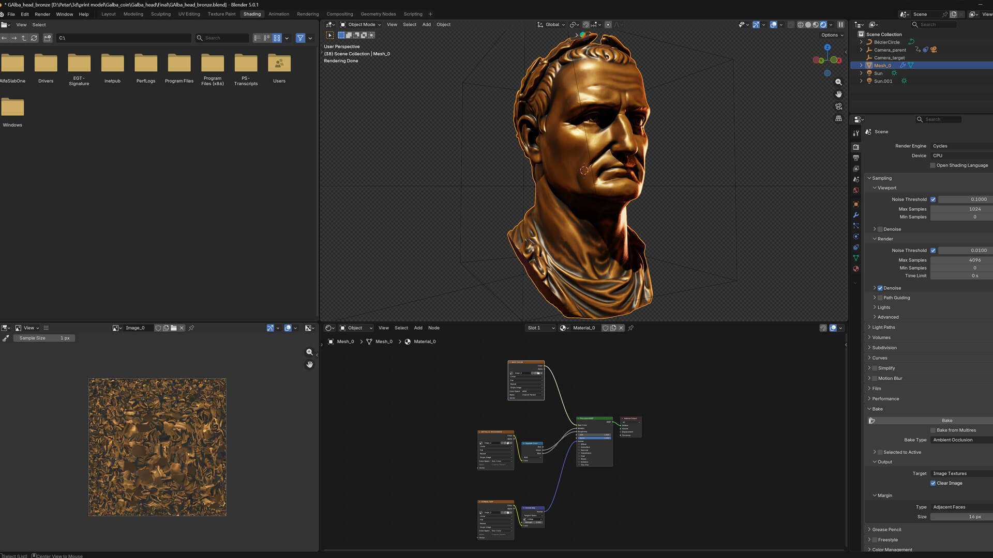Open Bake Type Ambient Occlusion dropdown
Screen dimensions: 993x558
coord(961,440)
